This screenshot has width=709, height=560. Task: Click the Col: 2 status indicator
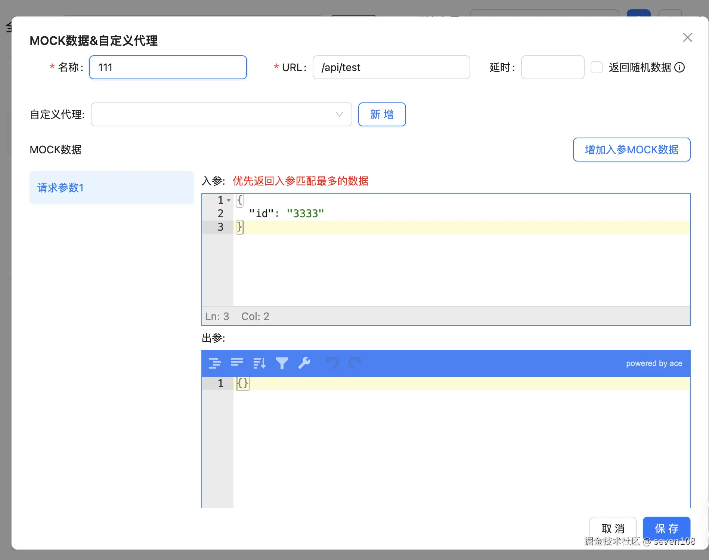pyautogui.click(x=255, y=316)
